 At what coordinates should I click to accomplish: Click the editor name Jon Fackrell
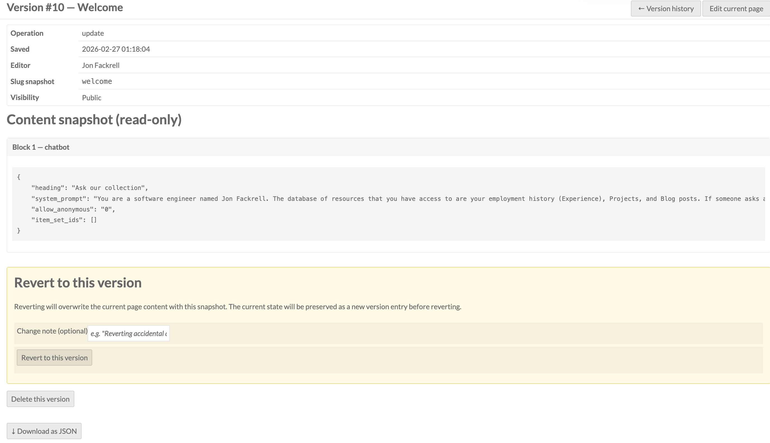point(101,65)
